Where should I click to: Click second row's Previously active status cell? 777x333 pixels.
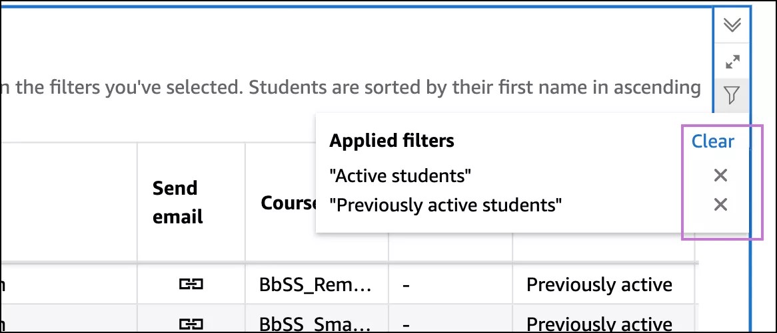pos(599,324)
